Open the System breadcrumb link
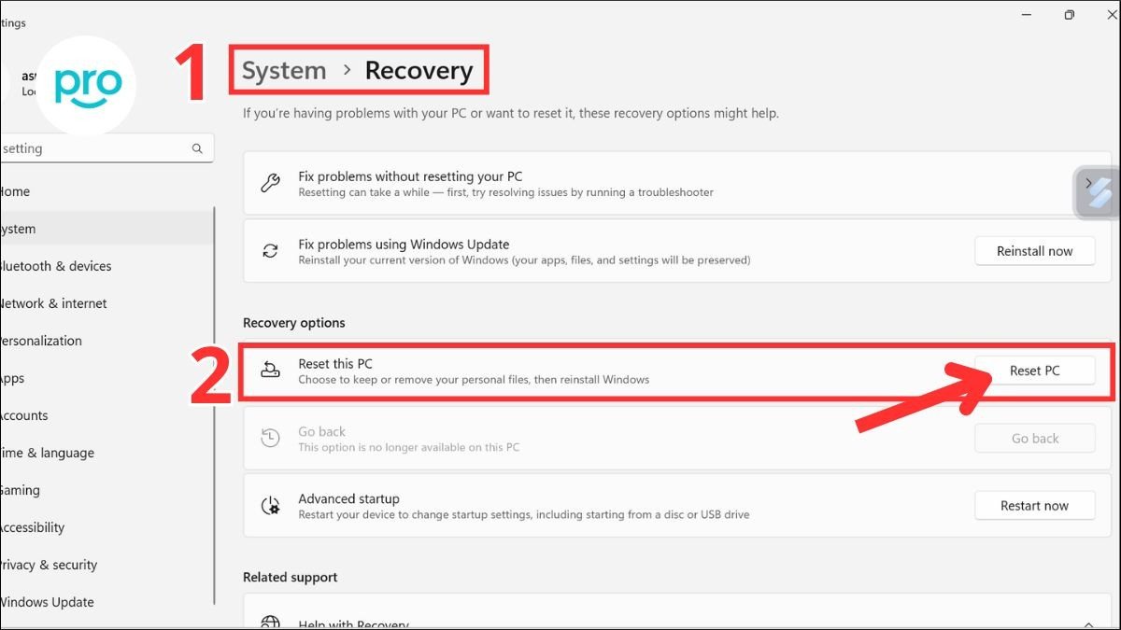The width and height of the screenshot is (1121, 630). [x=281, y=69]
